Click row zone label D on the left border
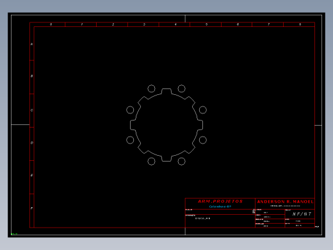This screenshot has height=250, width=333. 32,143
